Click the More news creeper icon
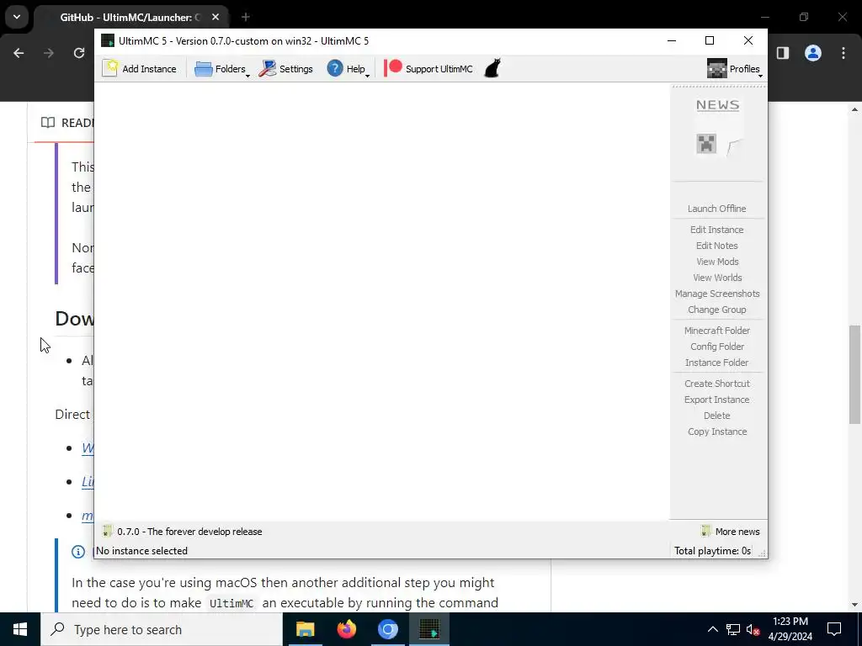Screen dimensions: 862x646 (x=706, y=531)
